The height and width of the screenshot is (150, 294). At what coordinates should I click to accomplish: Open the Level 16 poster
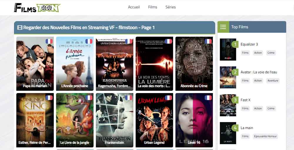tap(194, 120)
